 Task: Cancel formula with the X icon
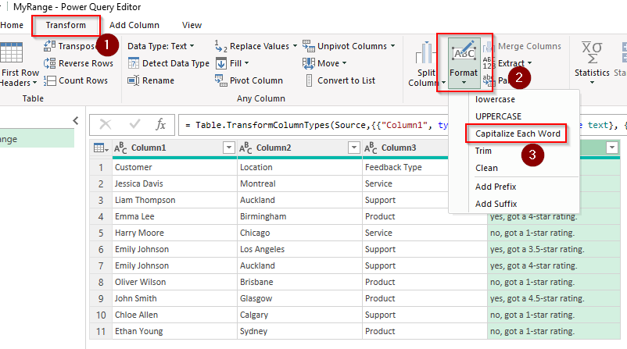pyautogui.click(x=106, y=125)
